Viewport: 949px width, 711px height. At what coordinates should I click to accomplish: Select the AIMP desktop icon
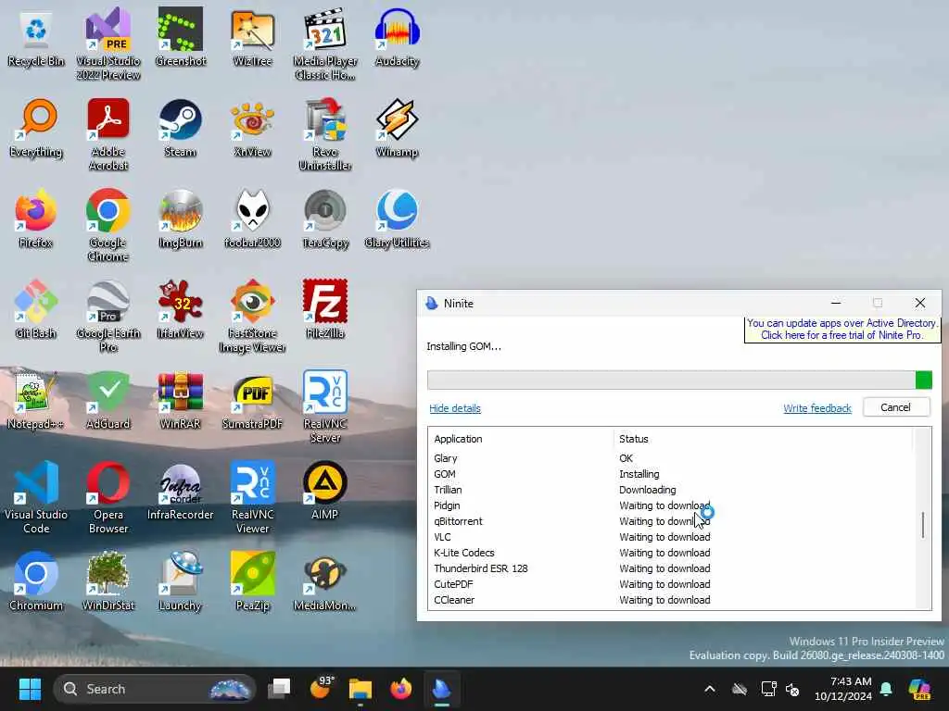[x=325, y=492]
